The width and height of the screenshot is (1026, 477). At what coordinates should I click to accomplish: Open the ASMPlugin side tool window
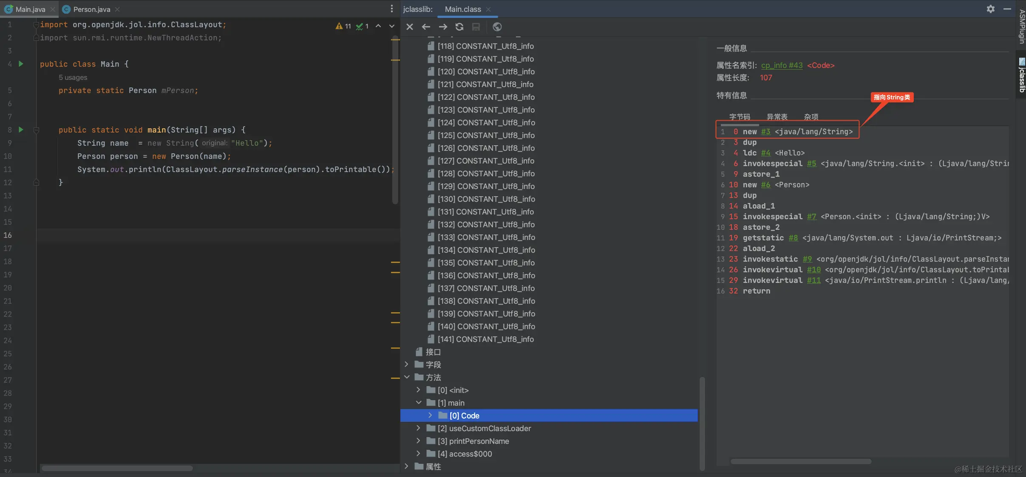(x=1022, y=26)
